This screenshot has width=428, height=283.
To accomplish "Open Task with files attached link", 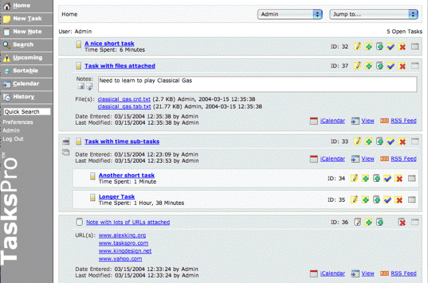I will 120,66.
